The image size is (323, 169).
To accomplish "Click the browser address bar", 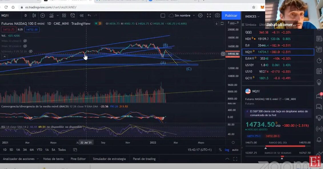I will pyautogui.click(x=136, y=7).
